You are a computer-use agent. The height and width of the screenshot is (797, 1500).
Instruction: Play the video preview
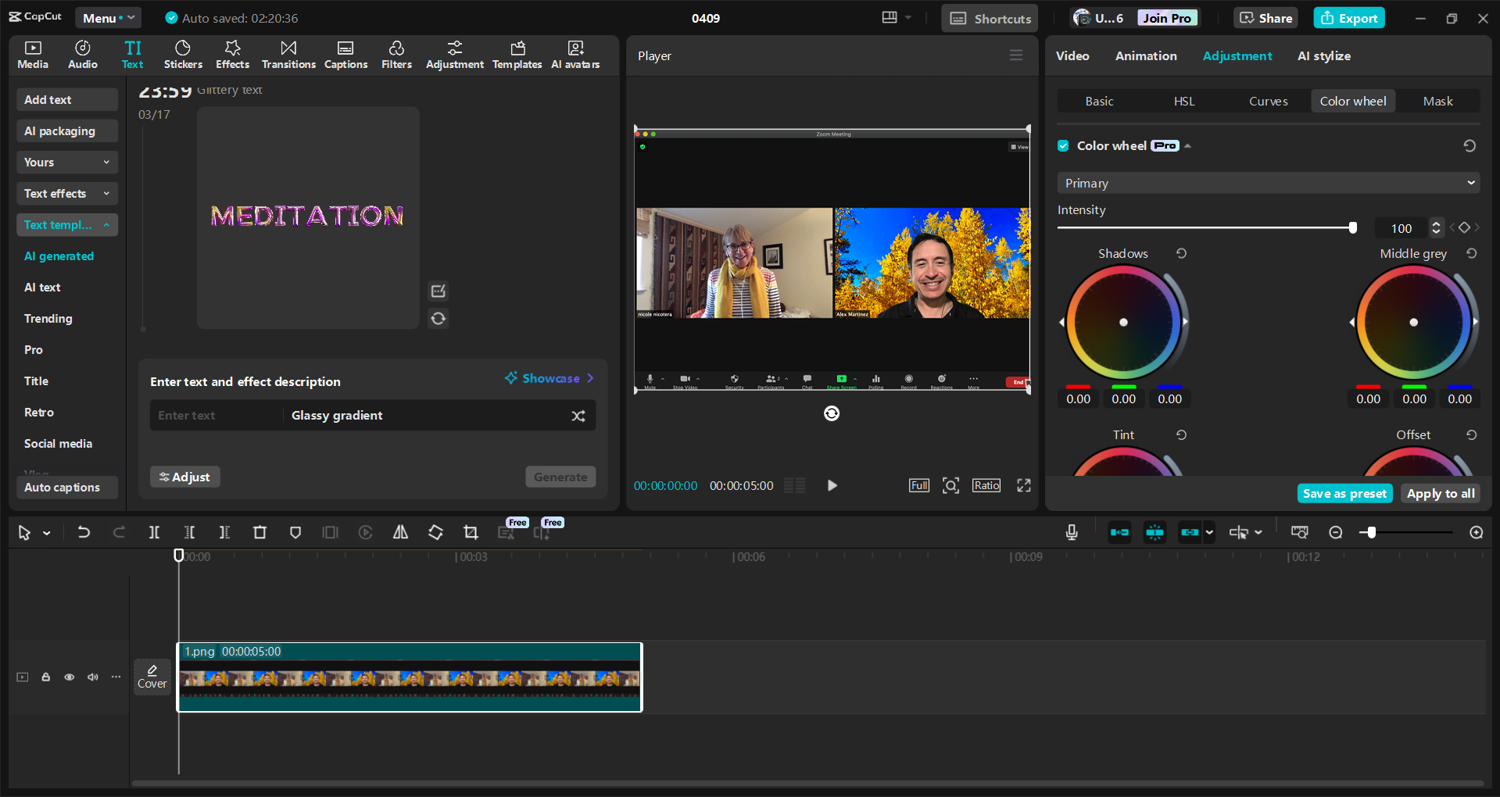click(832, 485)
